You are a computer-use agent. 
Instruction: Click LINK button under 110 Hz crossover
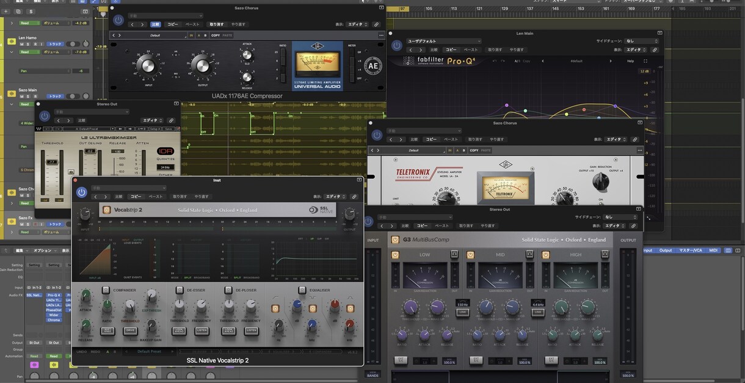462,312
